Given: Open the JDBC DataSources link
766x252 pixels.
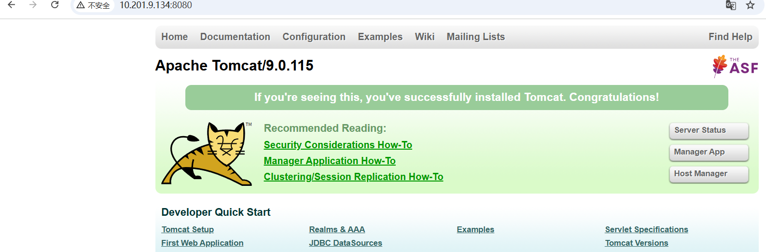Looking at the screenshot, I should [x=346, y=243].
